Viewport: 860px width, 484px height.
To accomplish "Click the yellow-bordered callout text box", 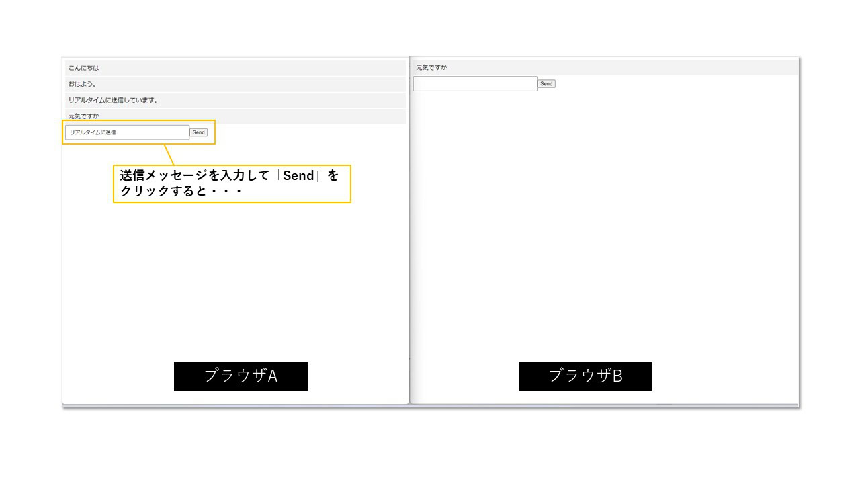I will pyautogui.click(x=232, y=184).
